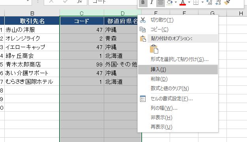Screen dimensions: 247x142
Task: Open 列の幅(W)... from menu
Action: (178, 108)
